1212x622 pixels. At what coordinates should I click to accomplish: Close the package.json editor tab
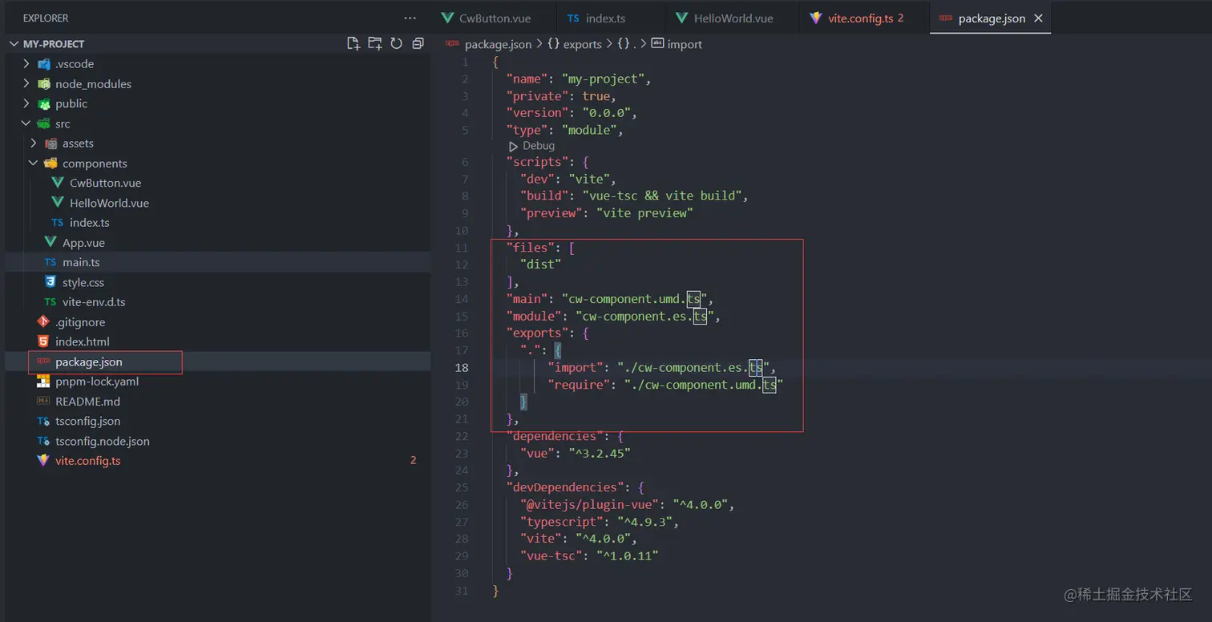coord(1039,18)
